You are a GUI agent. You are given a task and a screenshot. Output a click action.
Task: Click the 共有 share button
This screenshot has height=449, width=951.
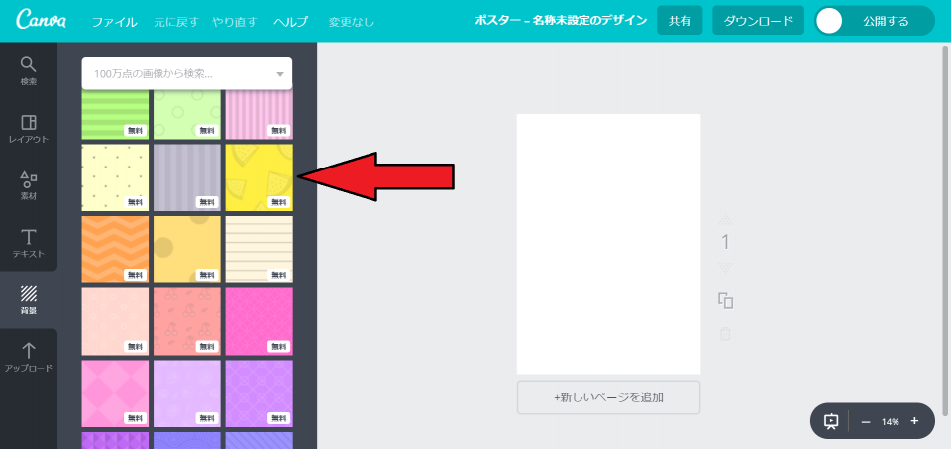(680, 21)
